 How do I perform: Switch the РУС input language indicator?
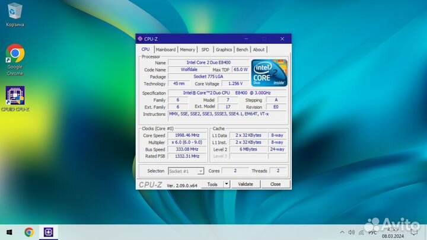(x=372, y=232)
